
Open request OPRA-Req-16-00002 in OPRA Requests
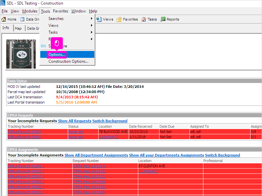(x=24, y=137)
